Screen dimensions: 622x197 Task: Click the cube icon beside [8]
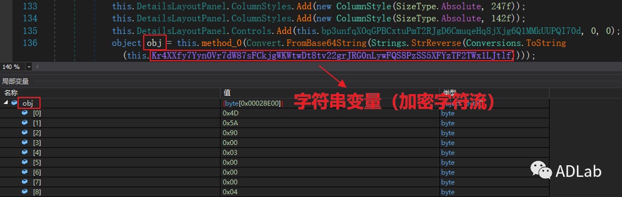(x=25, y=192)
